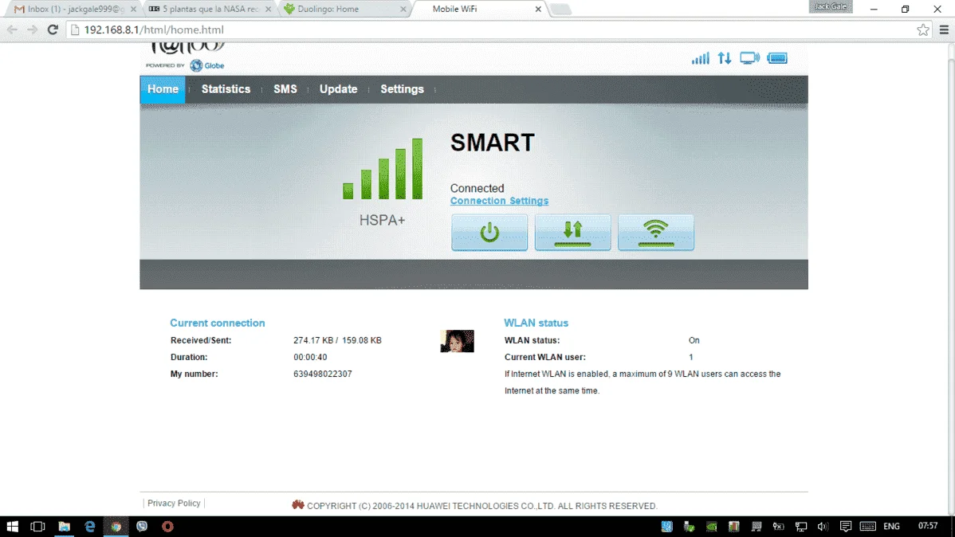Click the browser forward arrow
The image size is (955, 537).
32,29
